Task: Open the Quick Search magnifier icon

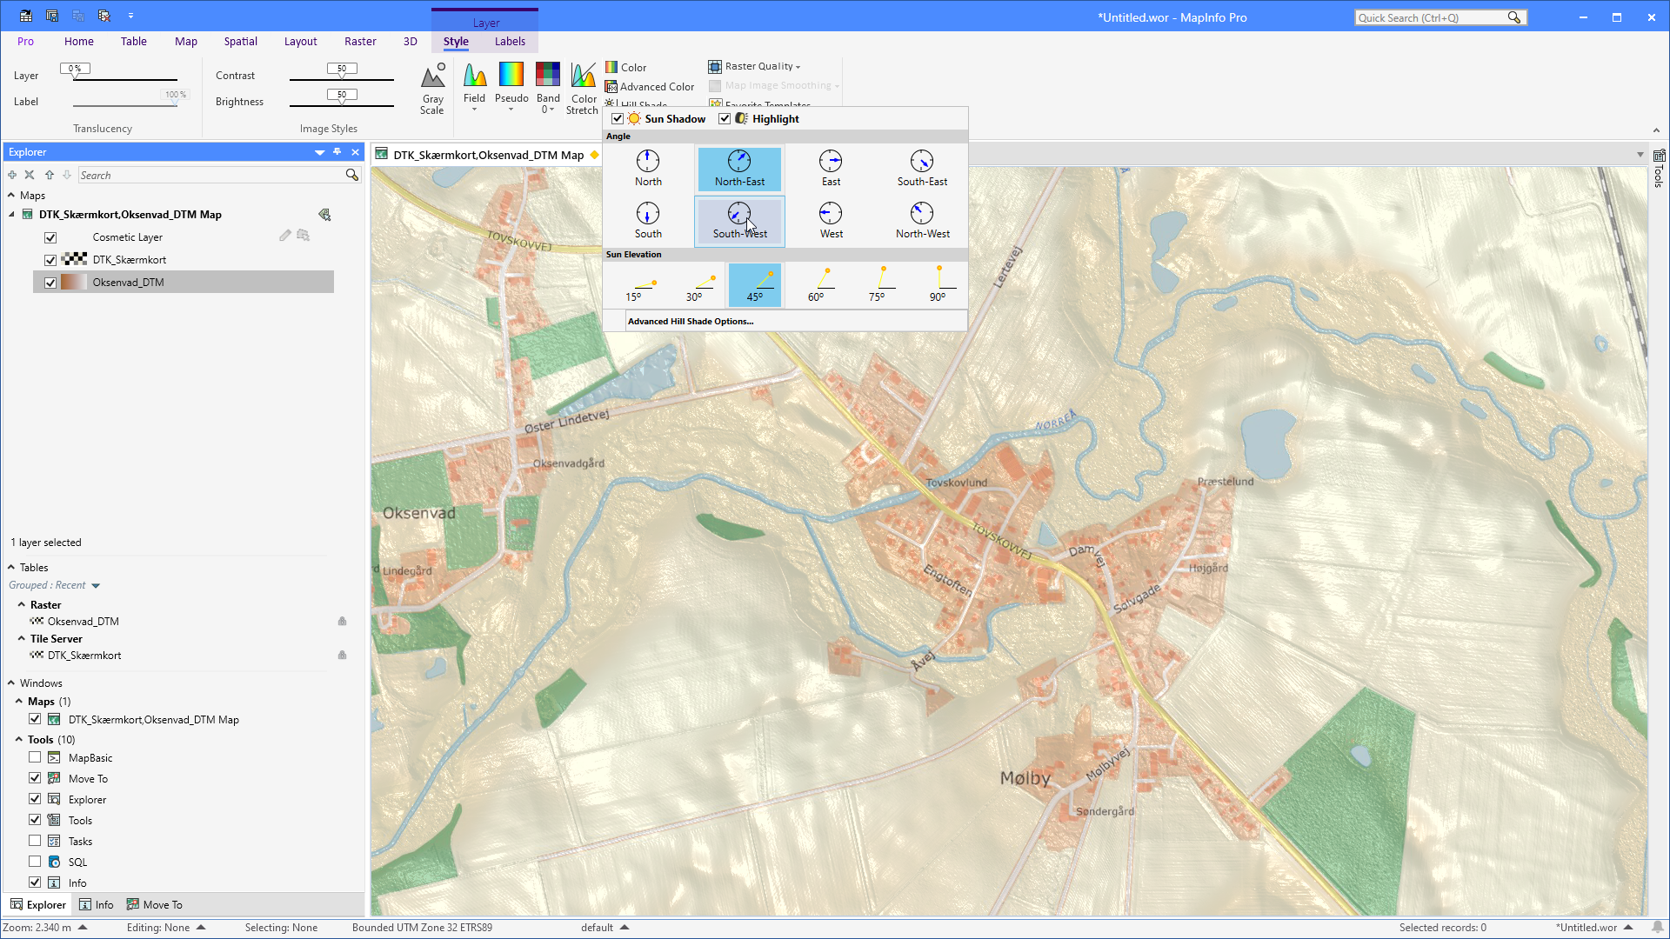Action: coord(1513,17)
